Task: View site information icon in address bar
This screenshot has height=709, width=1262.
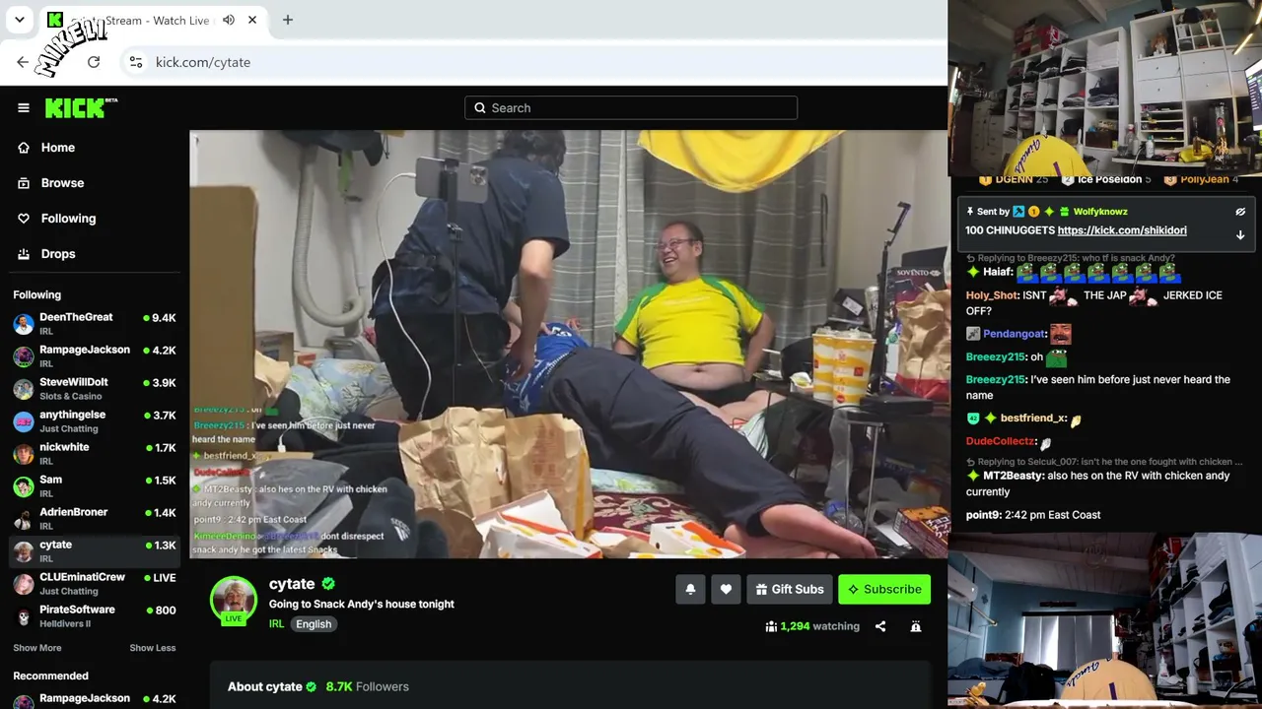Action: click(136, 62)
